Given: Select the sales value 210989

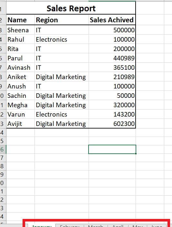Looking at the screenshot, I should [x=112, y=77].
